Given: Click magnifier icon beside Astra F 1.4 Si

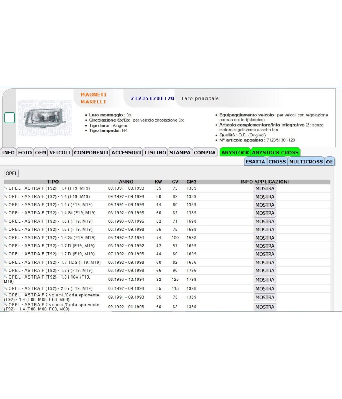Looking at the screenshot, I should pos(6,212).
